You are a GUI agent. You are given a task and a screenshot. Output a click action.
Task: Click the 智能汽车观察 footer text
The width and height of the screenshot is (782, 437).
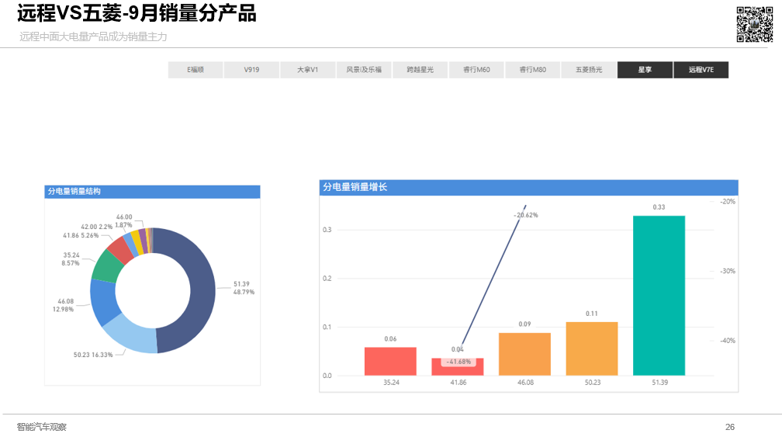[x=41, y=427]
